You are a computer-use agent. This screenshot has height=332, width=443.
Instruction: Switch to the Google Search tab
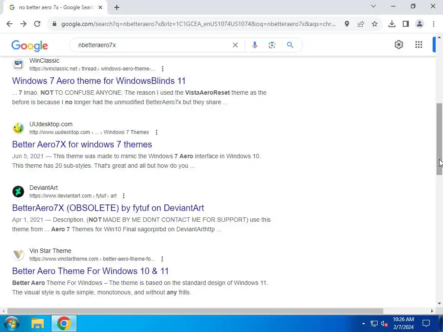tap(56, 7)
